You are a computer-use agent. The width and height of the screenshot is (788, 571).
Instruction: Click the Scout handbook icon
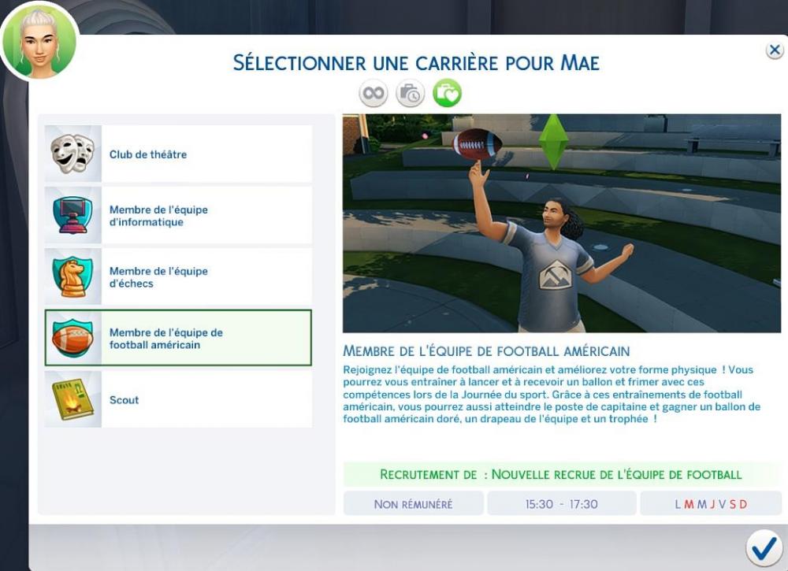(x=72, y=399)
